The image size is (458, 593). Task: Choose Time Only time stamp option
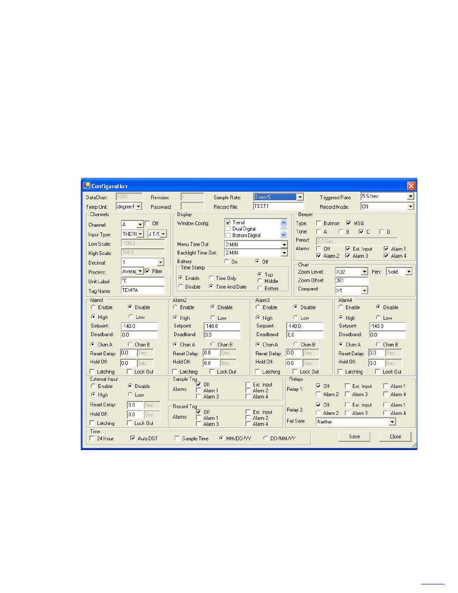coord(211,278)
